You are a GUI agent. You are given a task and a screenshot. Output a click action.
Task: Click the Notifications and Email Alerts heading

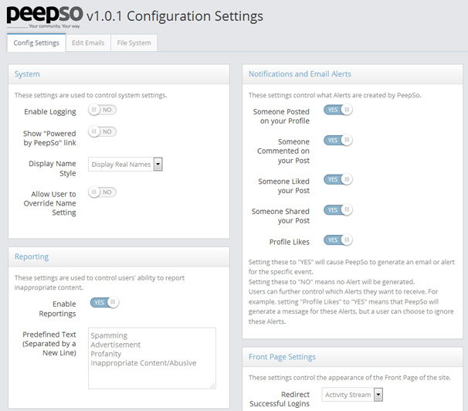click(300, 74)
